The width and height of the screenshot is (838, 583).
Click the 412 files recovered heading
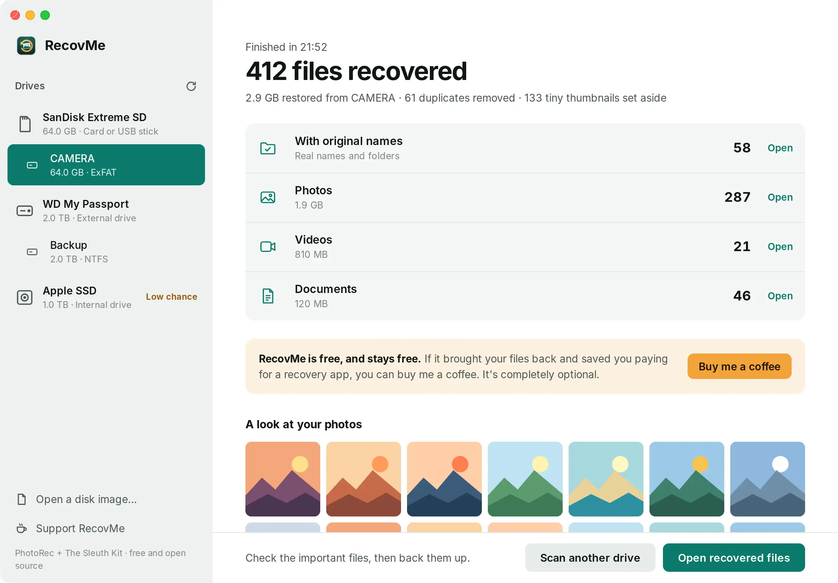[357, 71]
